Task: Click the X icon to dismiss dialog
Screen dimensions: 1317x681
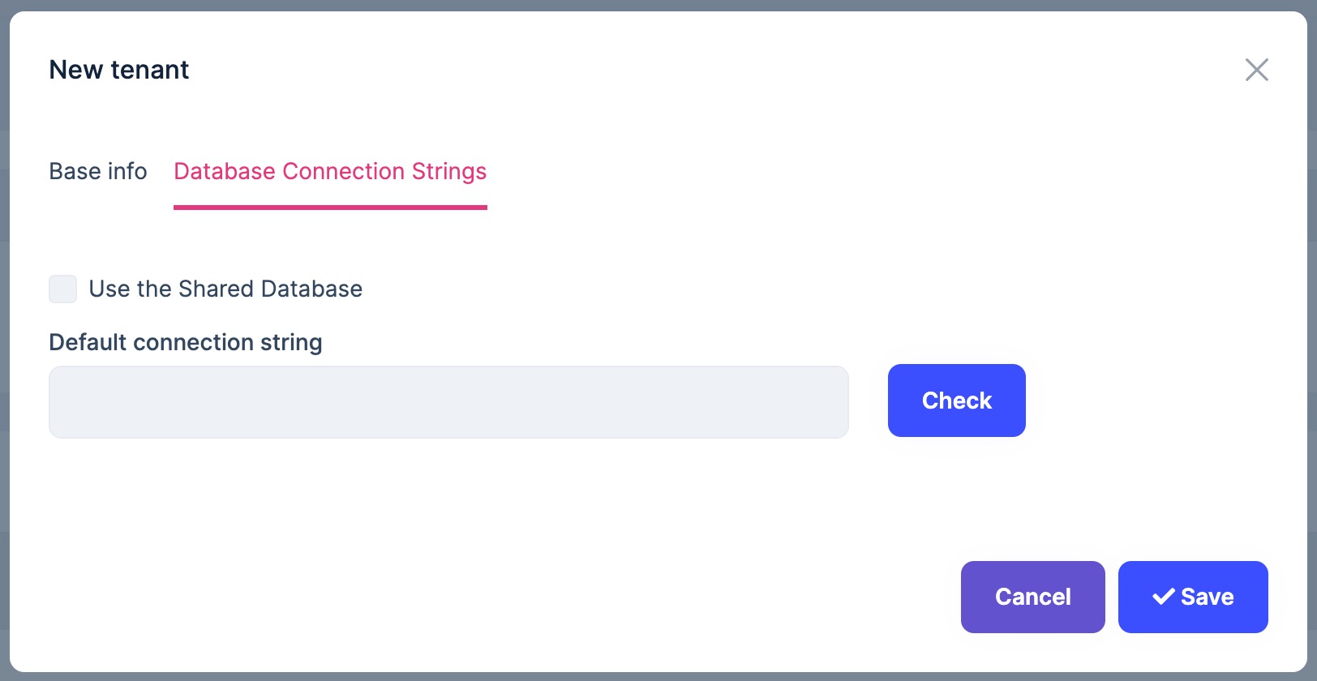Action: [x=1256, y=70]
